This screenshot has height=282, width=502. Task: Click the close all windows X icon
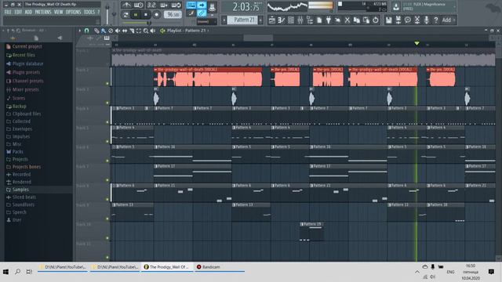click(347, 20)
